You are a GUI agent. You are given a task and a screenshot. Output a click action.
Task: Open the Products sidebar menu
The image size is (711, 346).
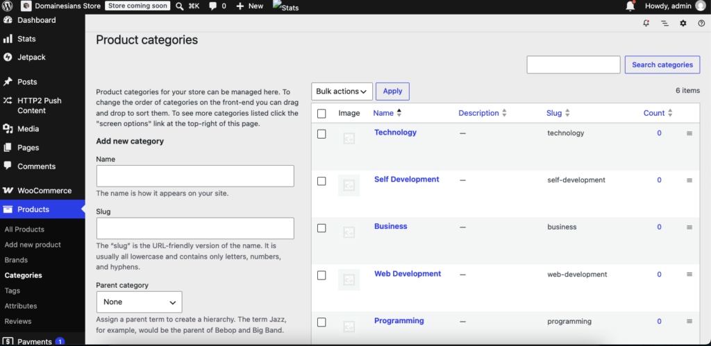pyautogui.click(x=42, y=209)
